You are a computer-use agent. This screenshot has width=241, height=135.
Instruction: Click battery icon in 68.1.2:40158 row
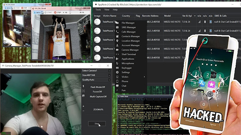(205, 22)
